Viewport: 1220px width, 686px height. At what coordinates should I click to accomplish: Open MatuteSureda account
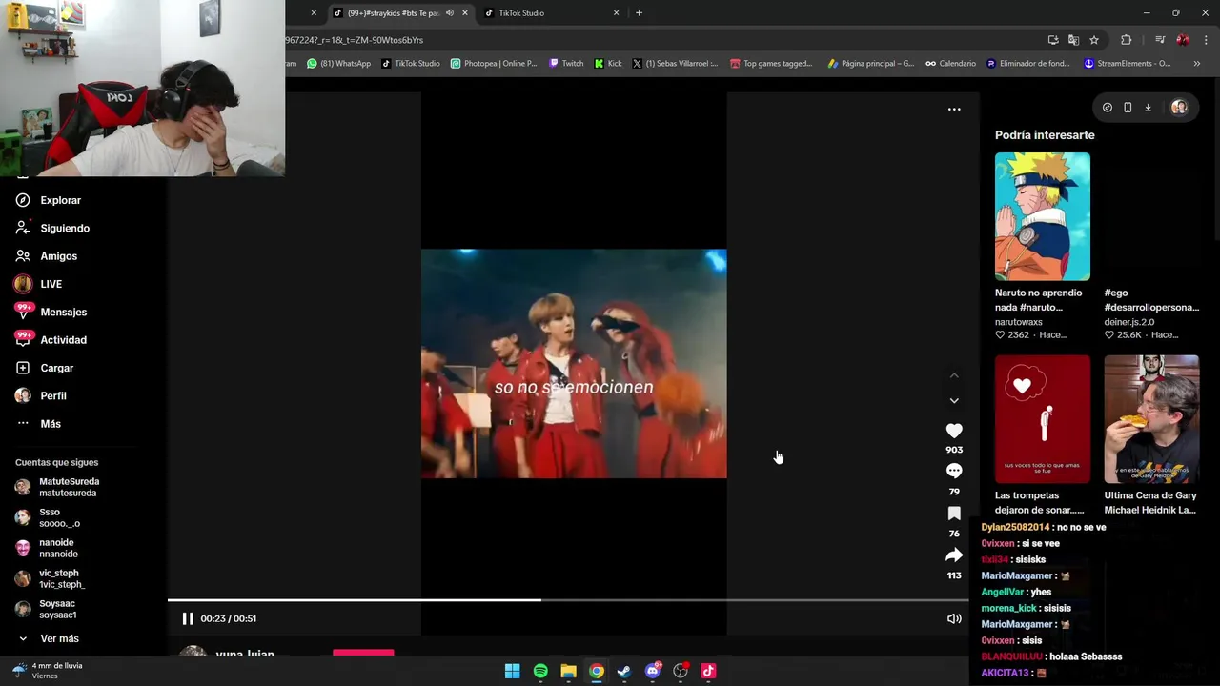click(x=69, y=487)
